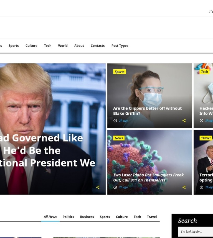Viewport: 213px width, 238px height.
Task: Click clock icon on the Hacker article
Action: coord(201,121)
